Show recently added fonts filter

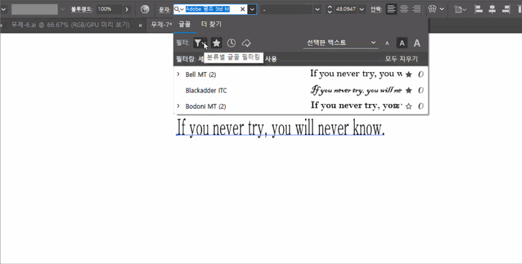(x=231, y=43)
